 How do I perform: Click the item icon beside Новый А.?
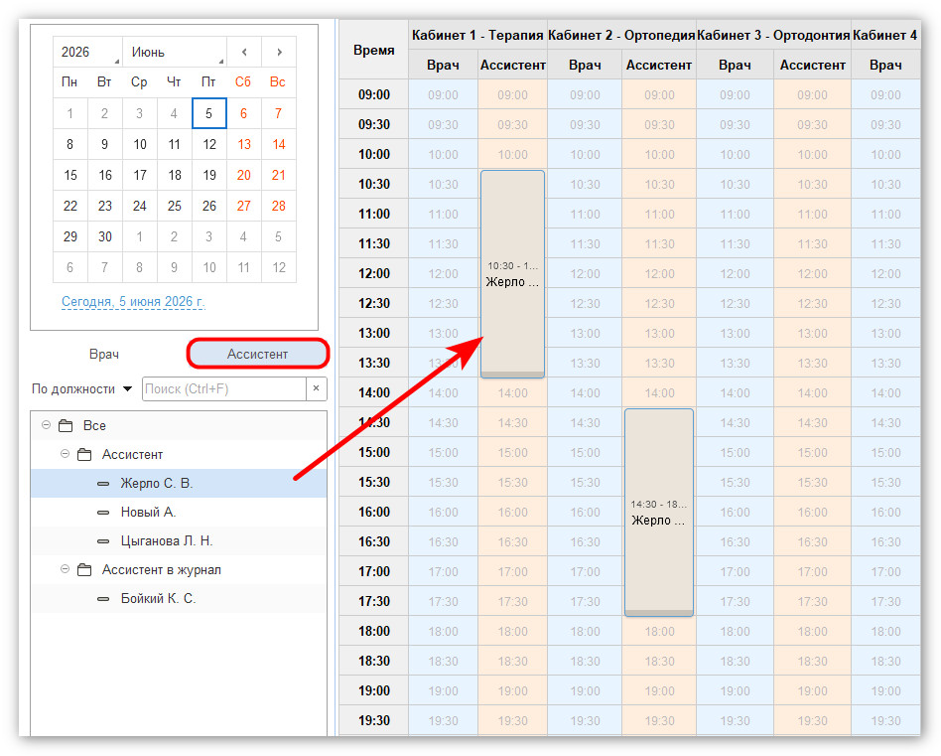[103, 513]
